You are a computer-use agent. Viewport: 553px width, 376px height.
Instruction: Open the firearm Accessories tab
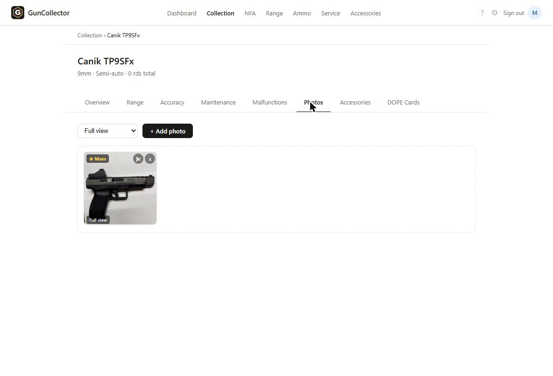tap(355, 102)
